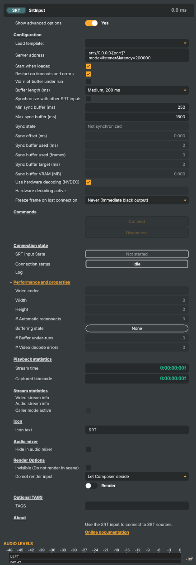
Task: Click SRT Input State Not started indicator
Action: coord(137,254)
